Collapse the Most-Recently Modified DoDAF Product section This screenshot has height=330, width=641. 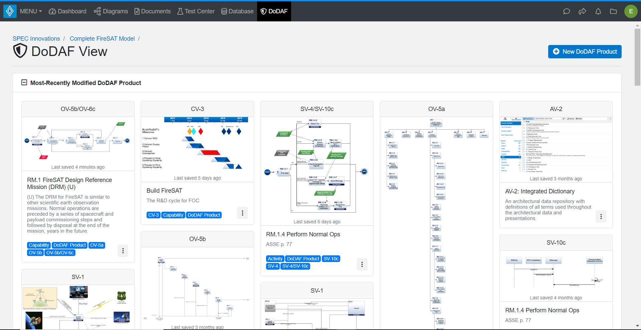[24, 82]
